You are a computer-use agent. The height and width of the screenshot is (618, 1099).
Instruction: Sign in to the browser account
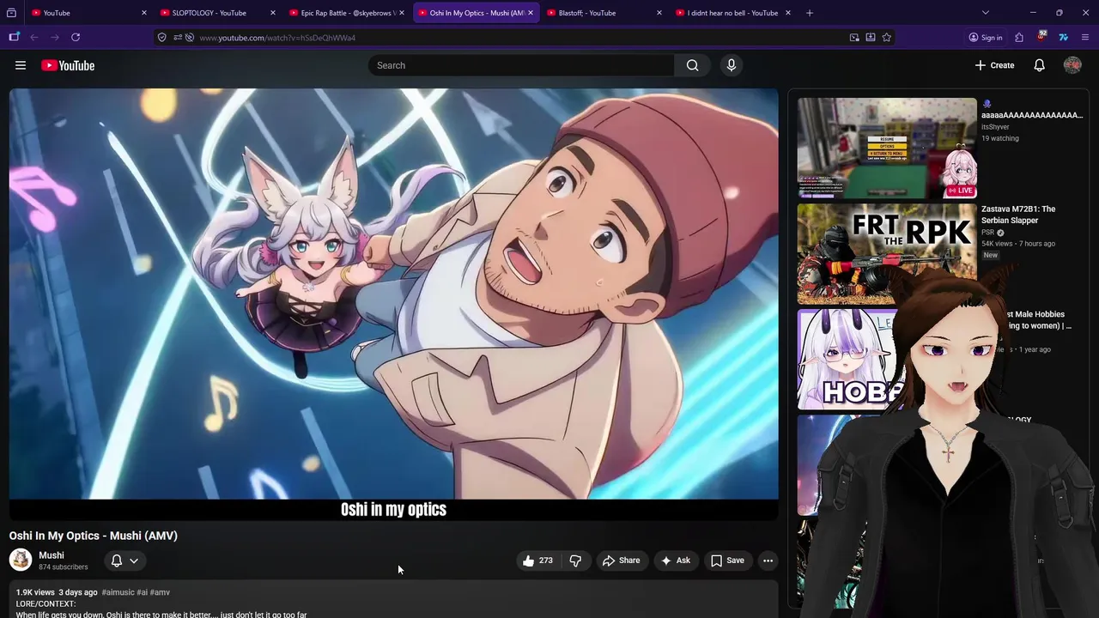tap(986, 37)
